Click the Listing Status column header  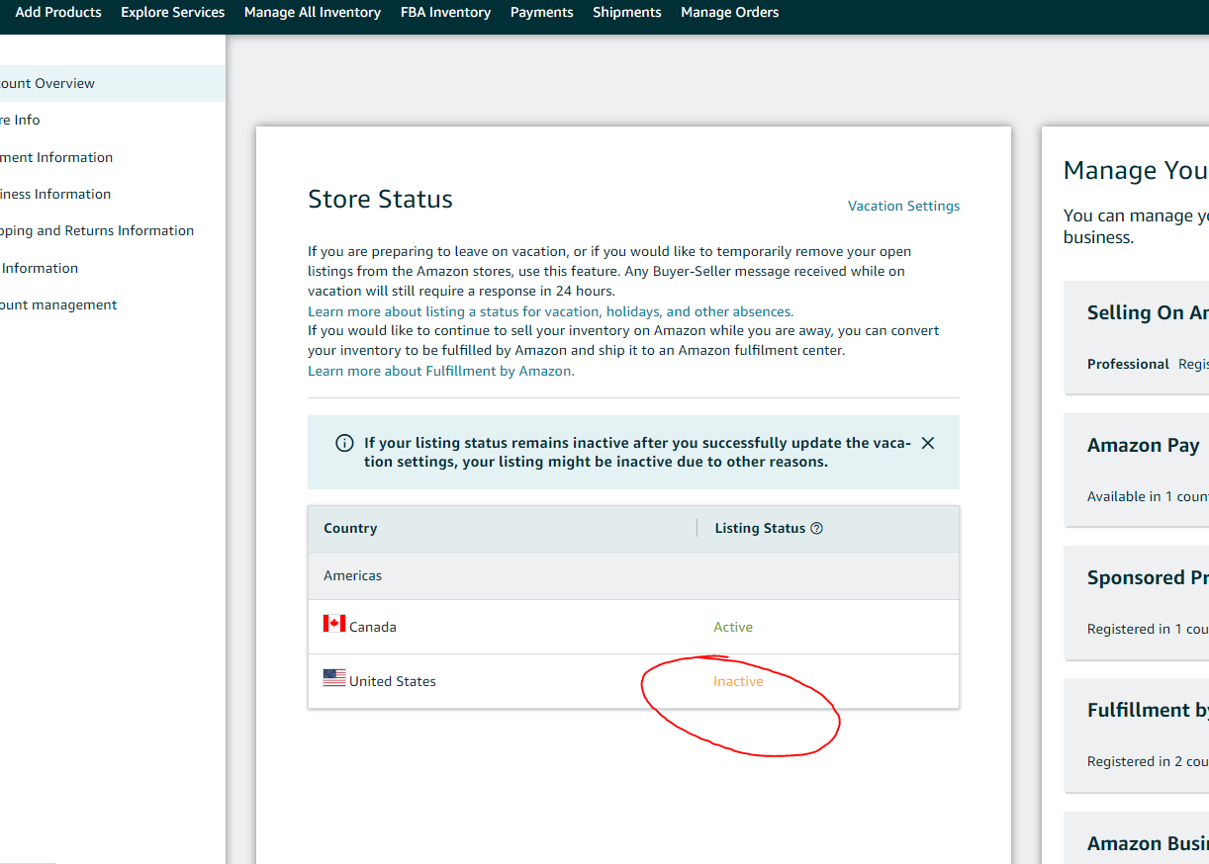point(760,528)
